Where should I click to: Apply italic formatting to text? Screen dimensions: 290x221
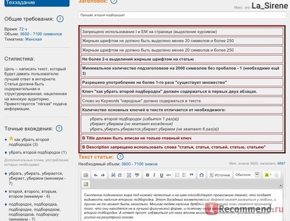[154, 175]
